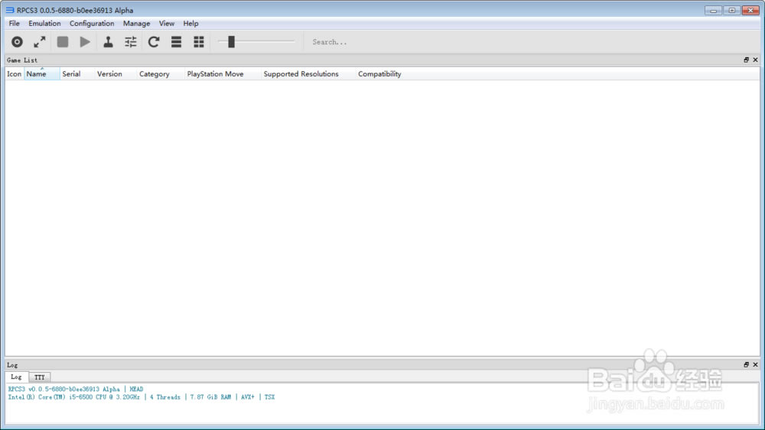Open the Emulation menu

pyautogui.click(x=44, y=24)
